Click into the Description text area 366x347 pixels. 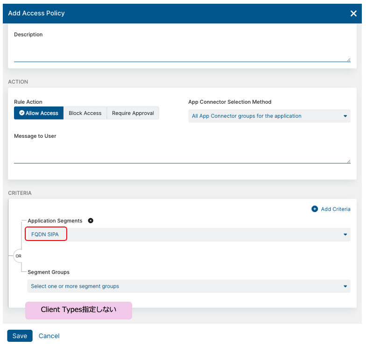click(182, 50)
